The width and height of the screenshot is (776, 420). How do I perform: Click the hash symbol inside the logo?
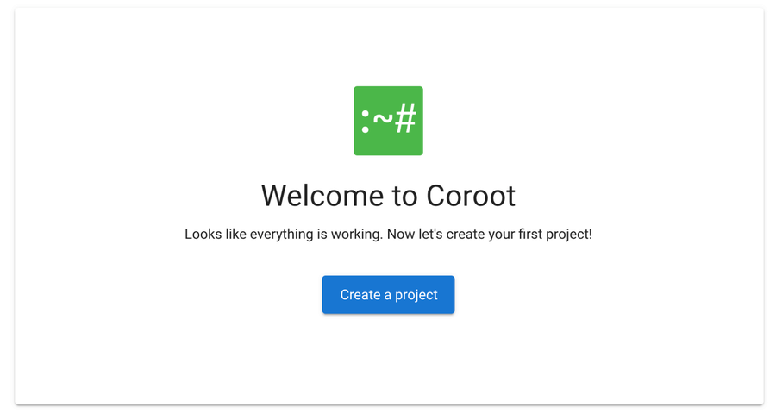point(405,119)
